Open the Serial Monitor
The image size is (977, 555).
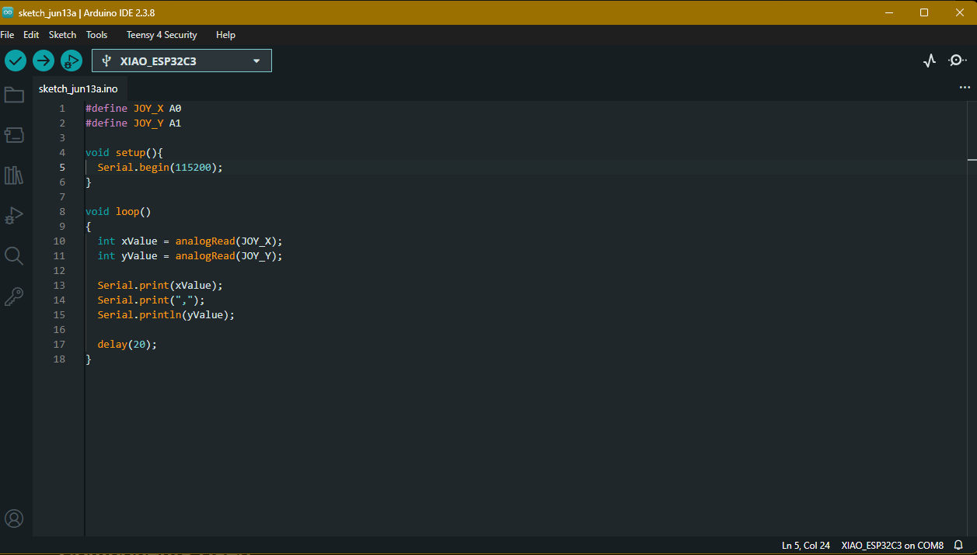tap(958, 61)
